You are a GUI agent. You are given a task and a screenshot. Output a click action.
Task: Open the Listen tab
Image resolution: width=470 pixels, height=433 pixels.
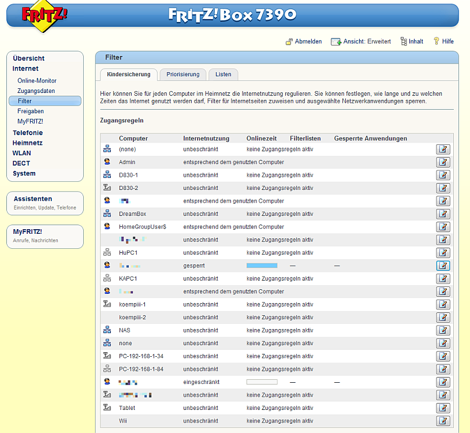[x=223, y=74]
